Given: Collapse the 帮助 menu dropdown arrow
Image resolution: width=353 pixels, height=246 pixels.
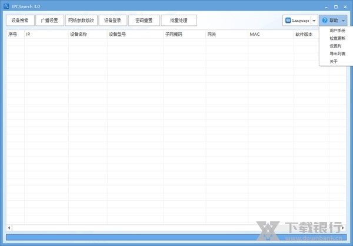Looking at the screenshot, I should click(x=343, y=21).
